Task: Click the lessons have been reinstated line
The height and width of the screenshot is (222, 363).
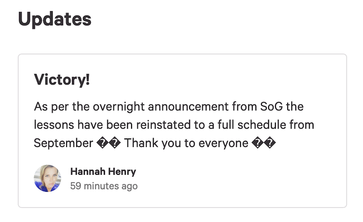Action: pos(174,125)
